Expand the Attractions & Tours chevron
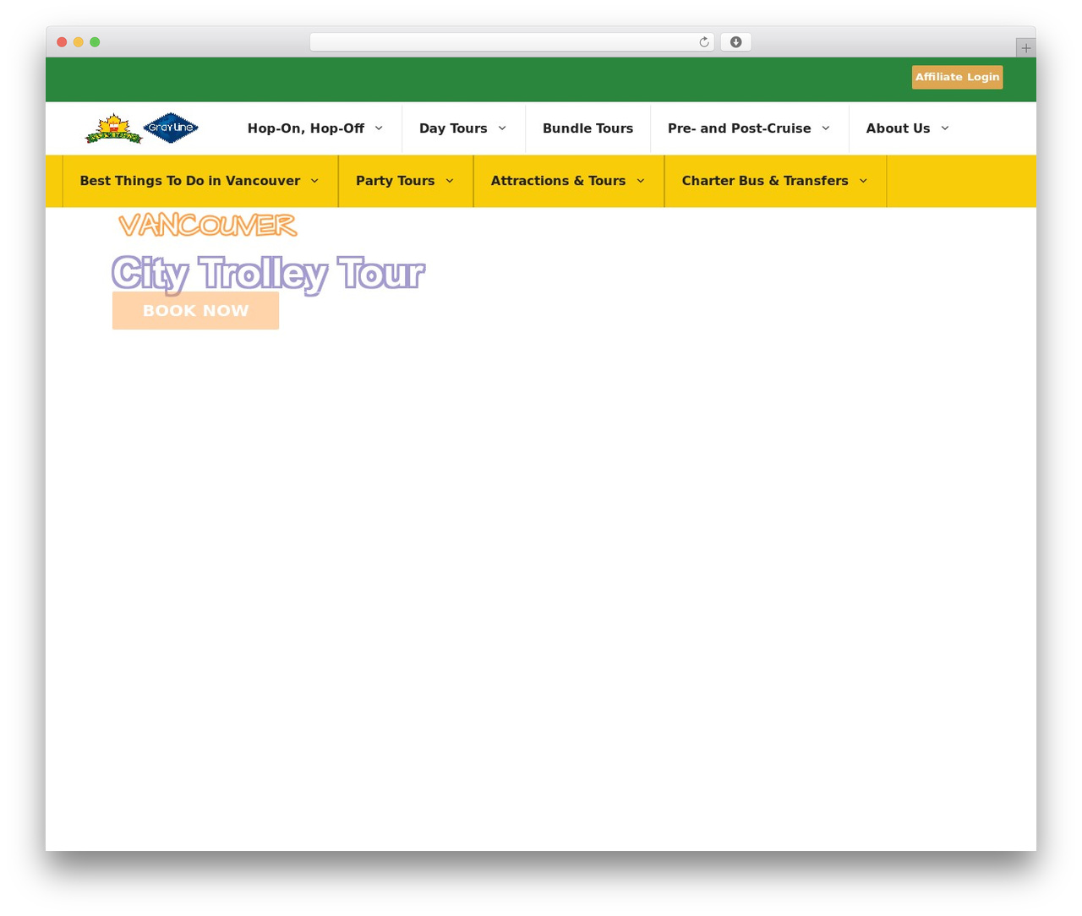This screenshot has width=1082, height=916. tap(641, 181)
